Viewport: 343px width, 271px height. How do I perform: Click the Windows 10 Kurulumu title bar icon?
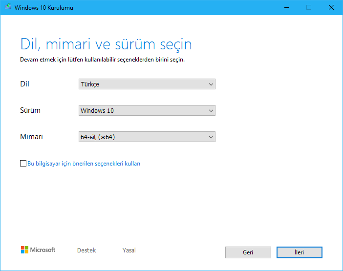coord(8,7)
